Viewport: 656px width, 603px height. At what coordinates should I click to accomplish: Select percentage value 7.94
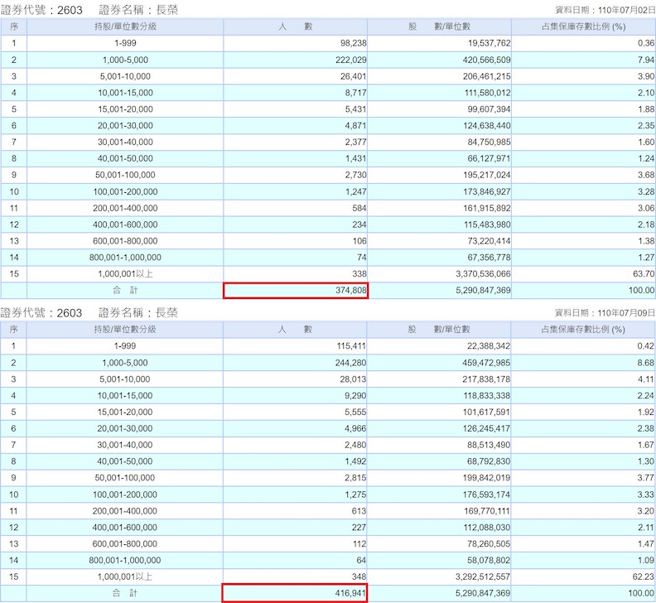tap(646, 60)
